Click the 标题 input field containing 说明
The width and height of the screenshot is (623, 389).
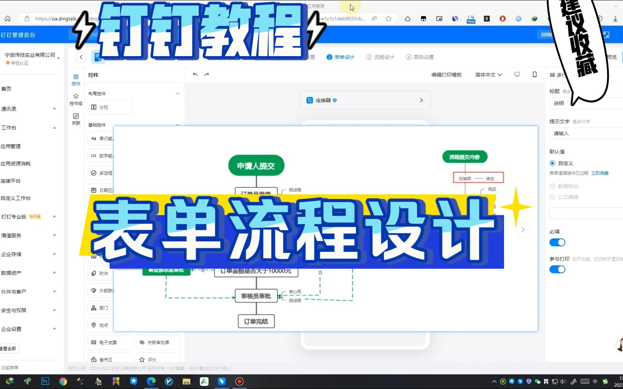[x=586, y=103]
